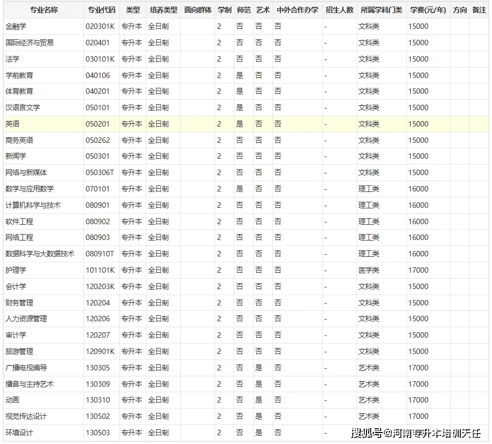Click the 面向群体 column header
This screenshot has height=444, width=492.
click(198, 10)
